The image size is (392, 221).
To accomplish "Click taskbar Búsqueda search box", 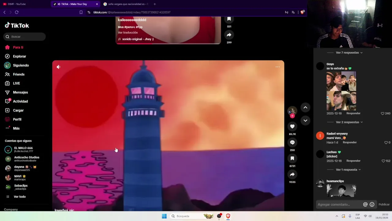I will click(191, 216).
